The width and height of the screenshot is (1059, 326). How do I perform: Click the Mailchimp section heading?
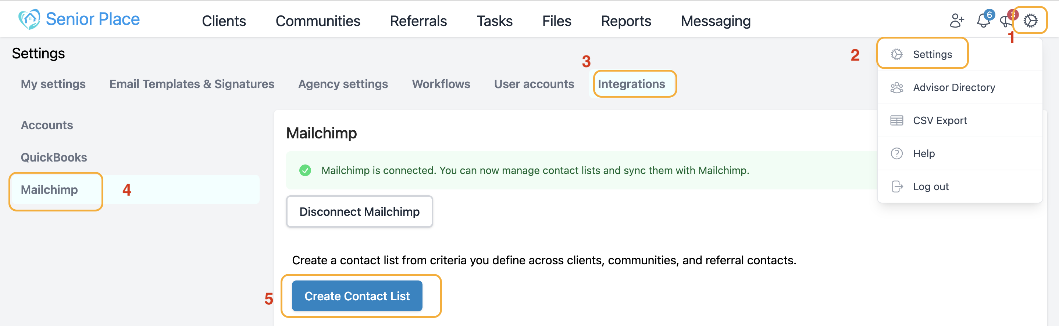pyautogui.click(x=321, y=133)
